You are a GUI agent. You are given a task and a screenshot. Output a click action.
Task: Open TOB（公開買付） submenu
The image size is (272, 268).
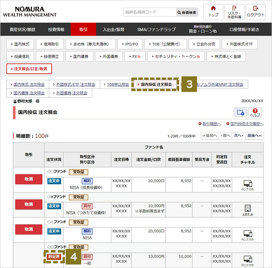click(166, 44)
